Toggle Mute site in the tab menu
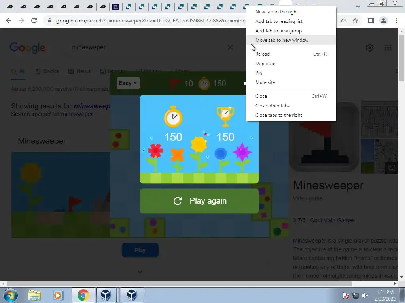405x303 pixels. tap(291, 82)
